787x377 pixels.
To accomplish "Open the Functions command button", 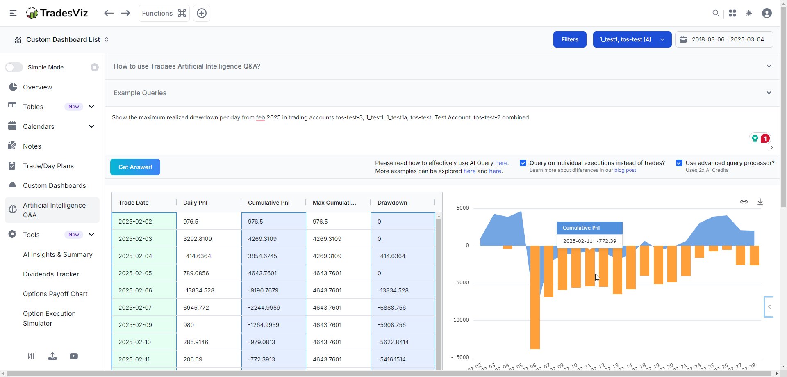I will pos(164,13).
